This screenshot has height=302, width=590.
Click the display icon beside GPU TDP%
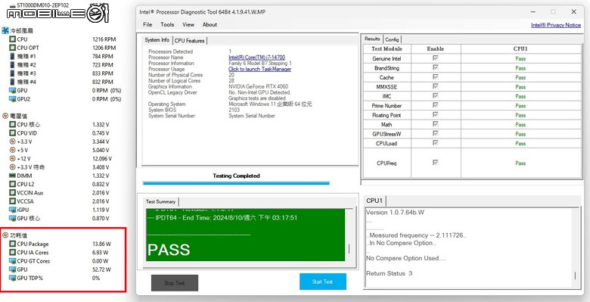(x=12, y=278)
